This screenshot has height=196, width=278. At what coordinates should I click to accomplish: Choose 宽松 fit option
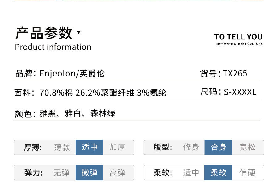pyautogui.click(x=247, y=147)
